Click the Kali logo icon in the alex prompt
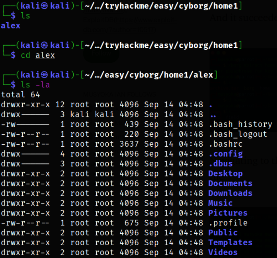Viewport: 277px width, 258px height. point(44,75)
